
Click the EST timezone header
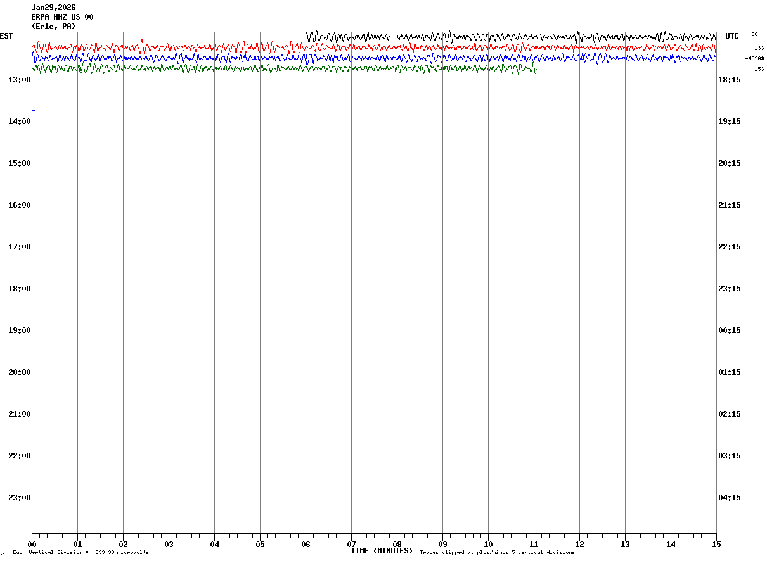coord(6,36)
